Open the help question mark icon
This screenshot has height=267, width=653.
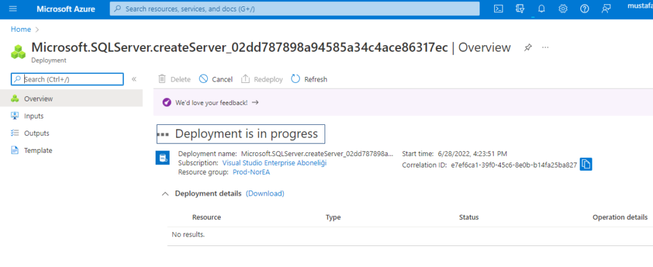coord(585,9)
